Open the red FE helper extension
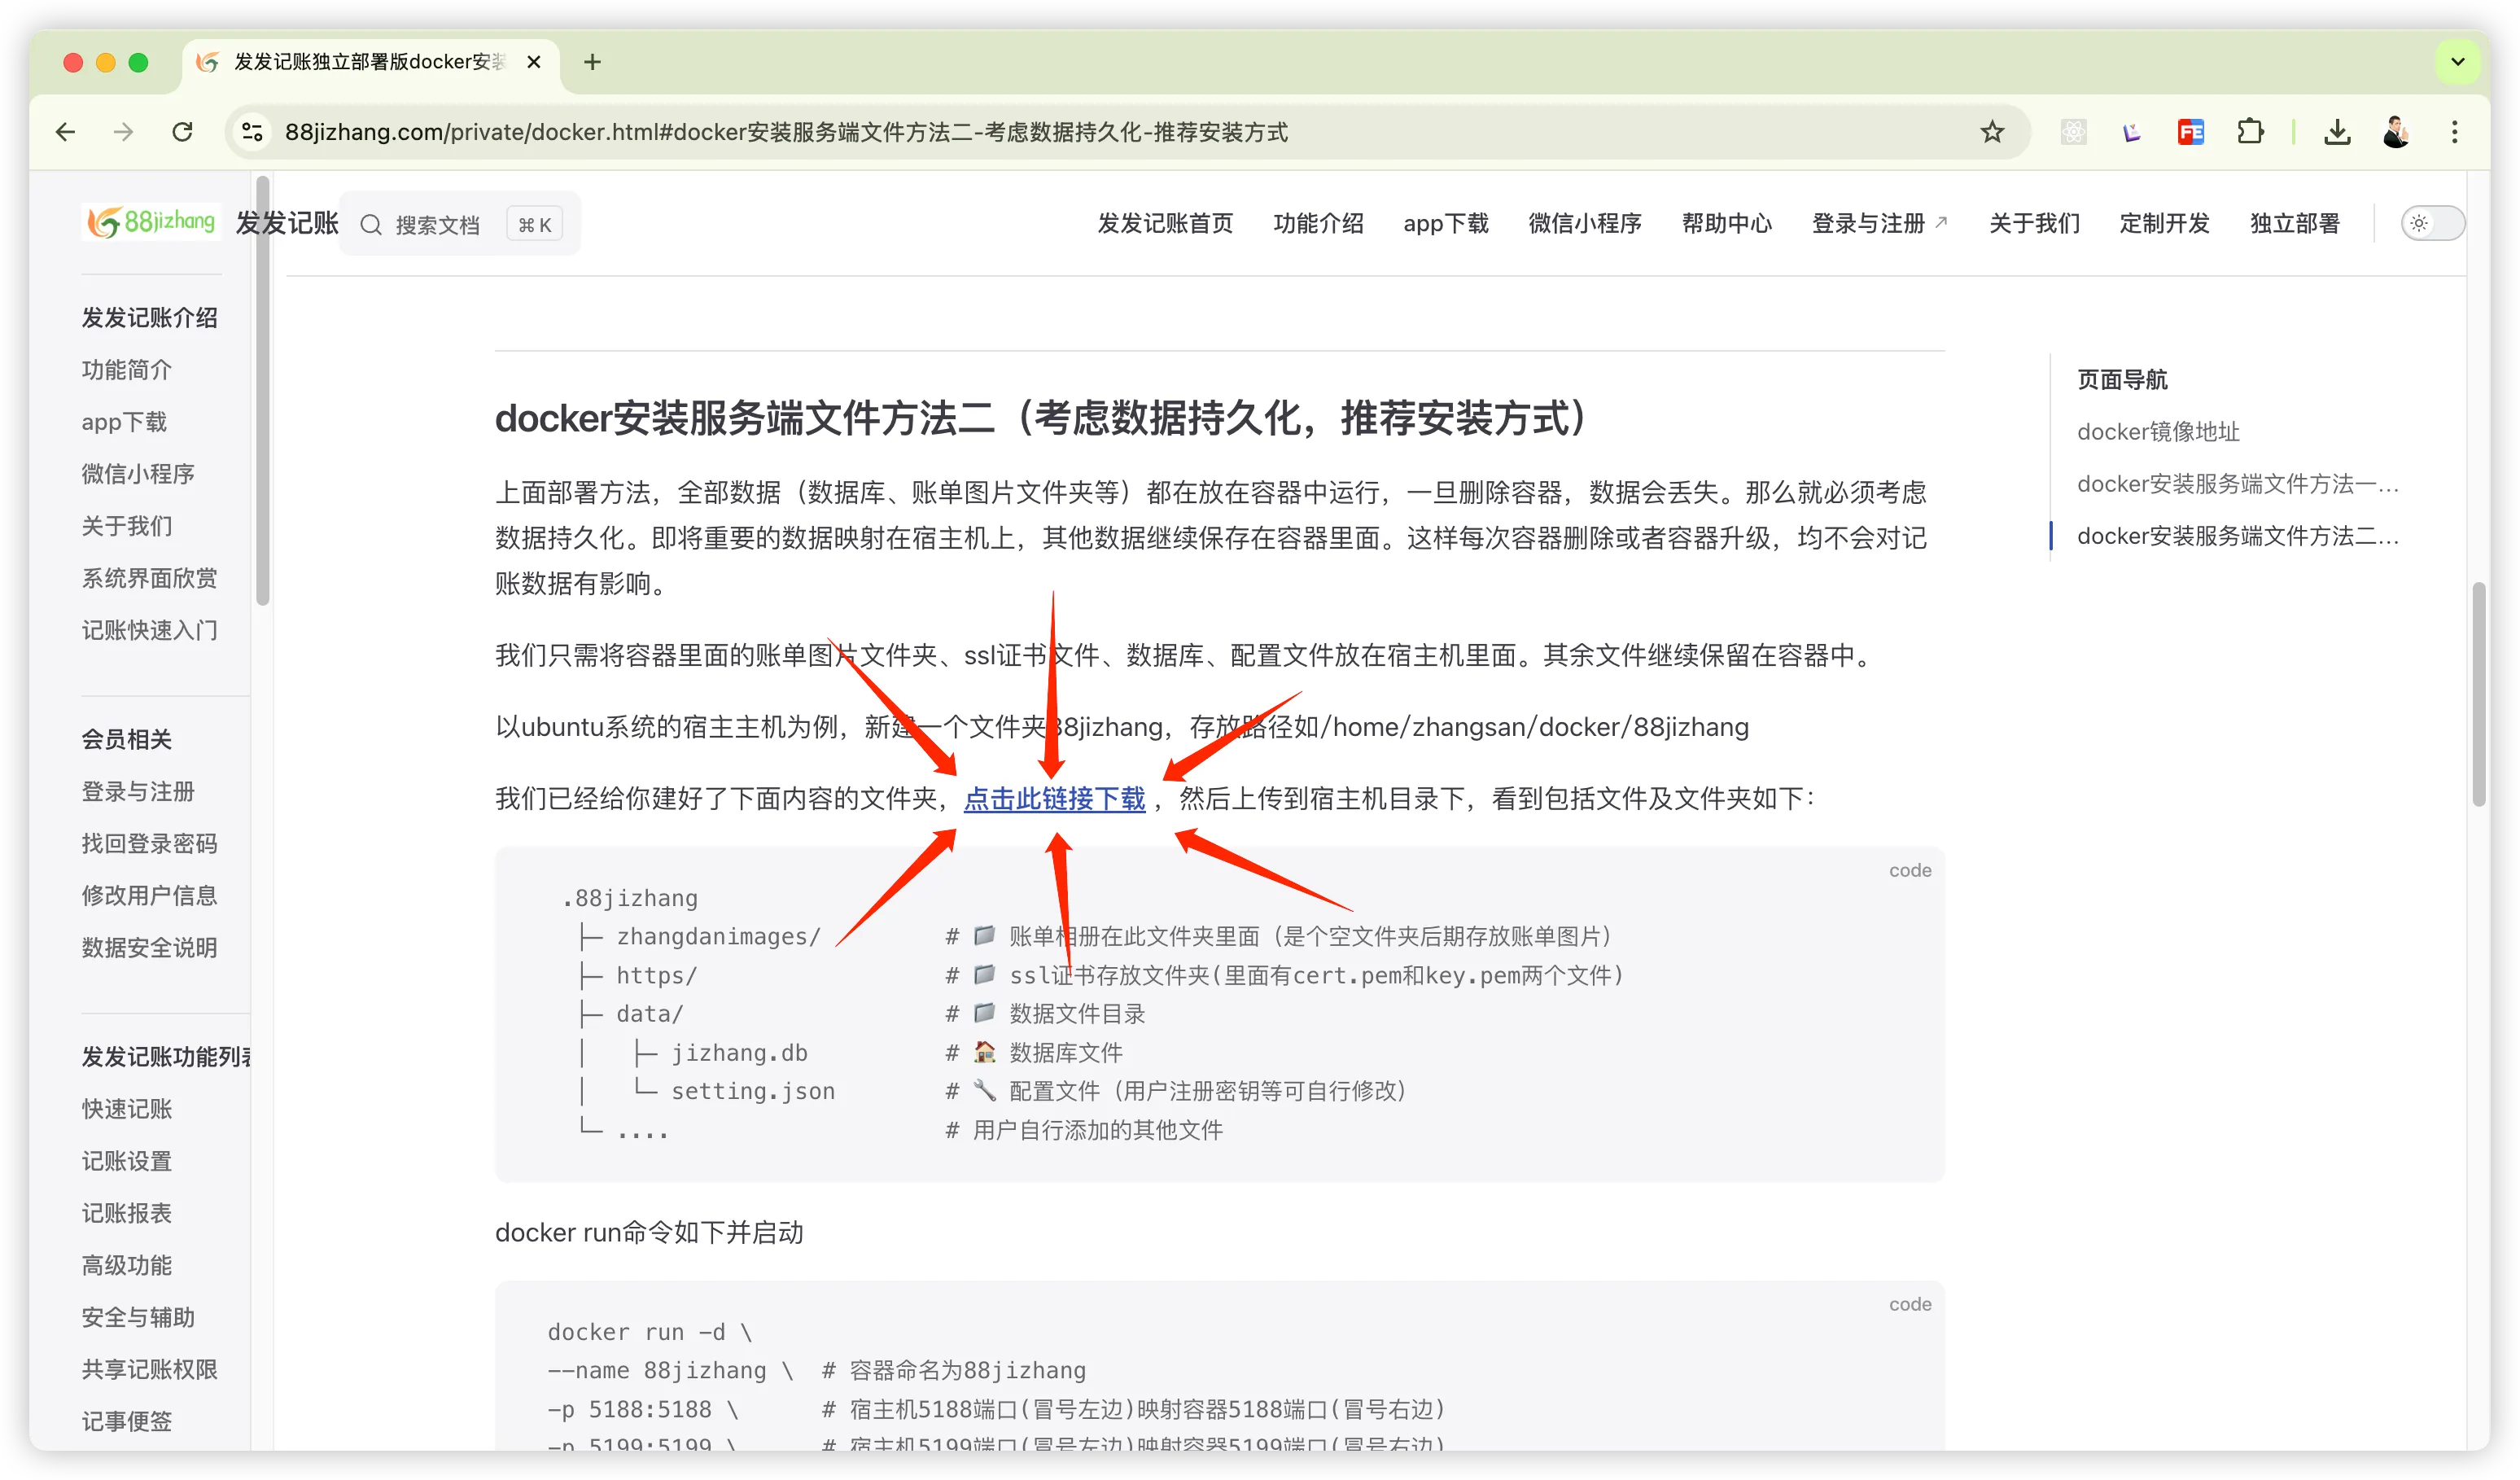 coord(2191,132)
